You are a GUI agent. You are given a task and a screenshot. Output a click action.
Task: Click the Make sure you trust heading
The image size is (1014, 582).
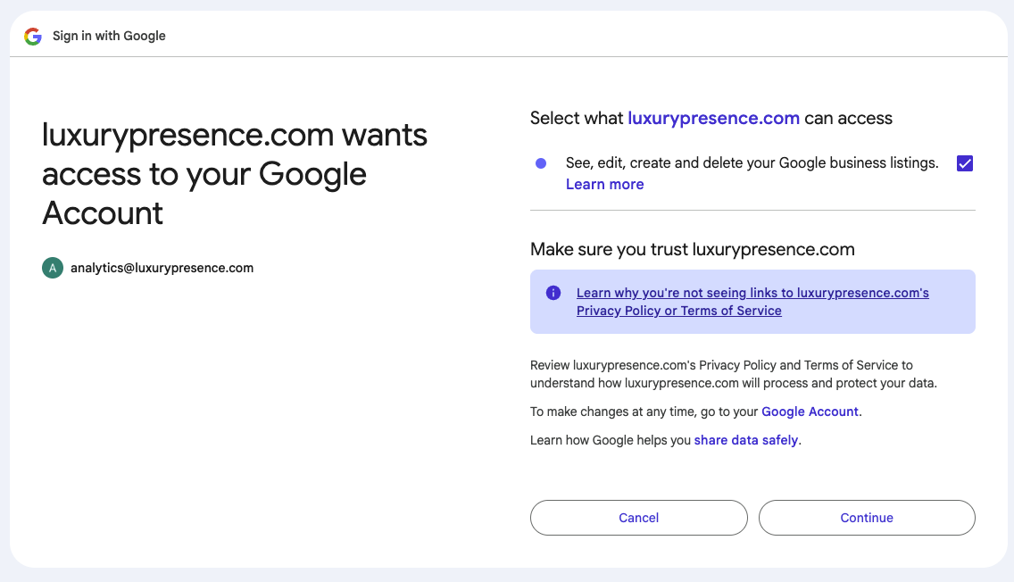coord(692,249)
